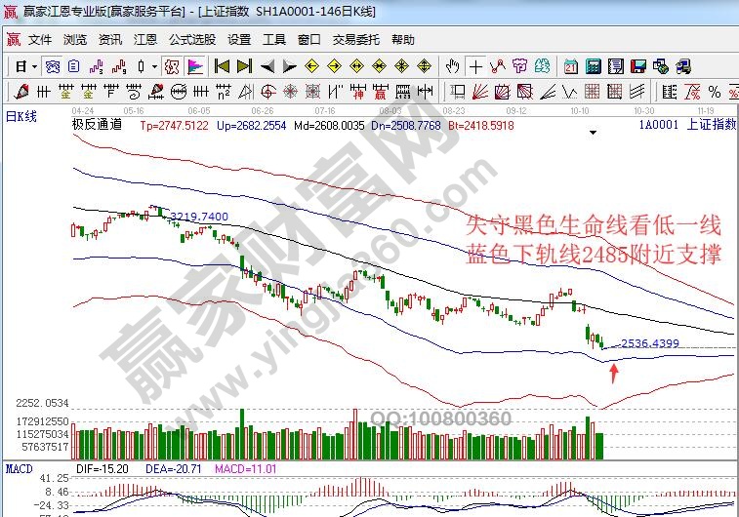The image size is (739, 517).
Task: Open the candlestick chart type dropdown arrow
Action: 155,66
